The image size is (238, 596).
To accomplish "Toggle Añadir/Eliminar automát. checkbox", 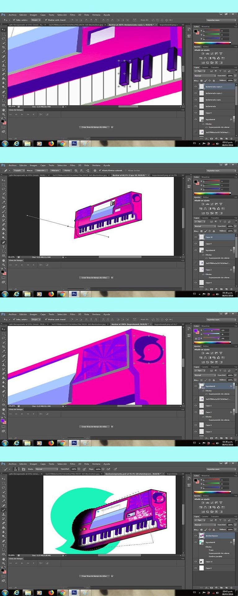I will pos(100,170).
